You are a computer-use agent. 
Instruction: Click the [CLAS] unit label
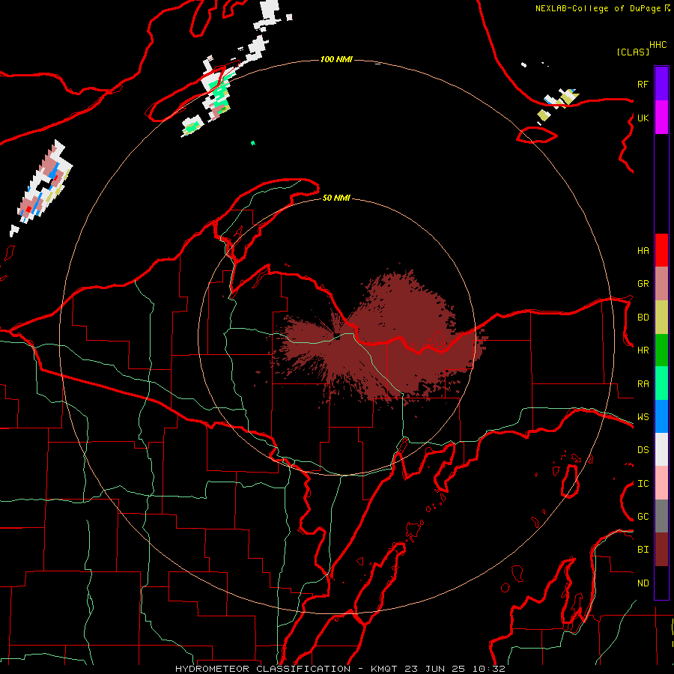click(x=633, y=52)
